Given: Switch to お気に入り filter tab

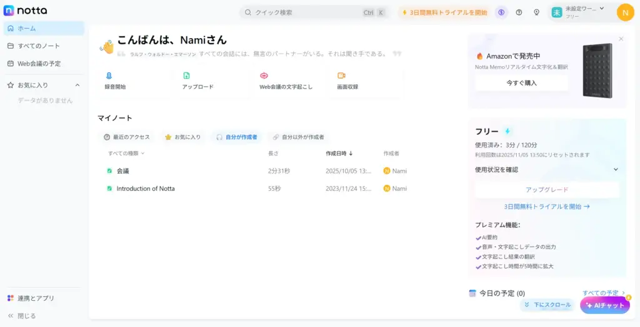Looking at the screenshot, I should click(183, 137).
